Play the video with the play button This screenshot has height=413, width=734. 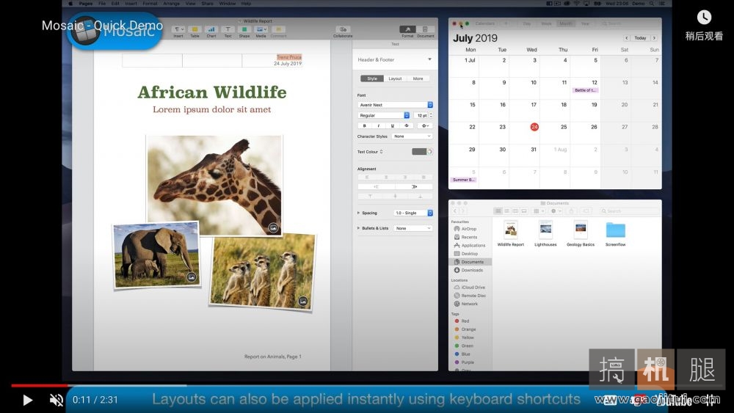pyautogui.click(x=28, y=400)
